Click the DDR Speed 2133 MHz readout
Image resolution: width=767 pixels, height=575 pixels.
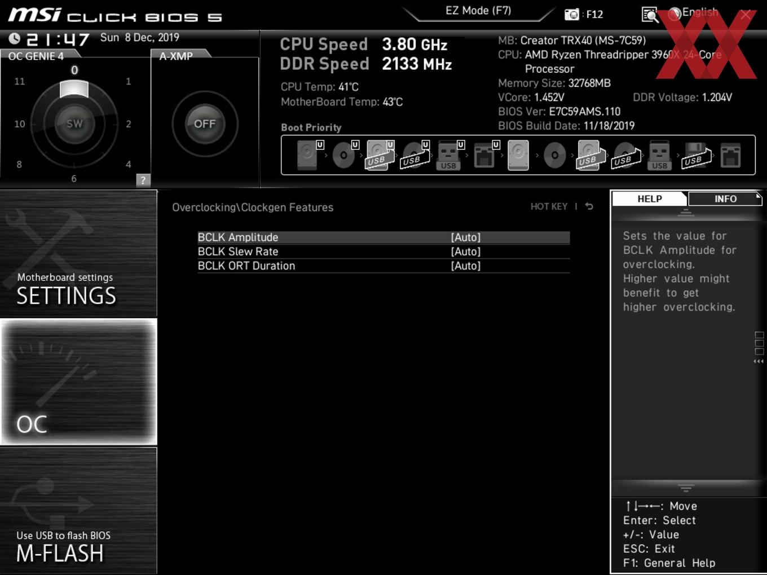[x=366, y=64]
